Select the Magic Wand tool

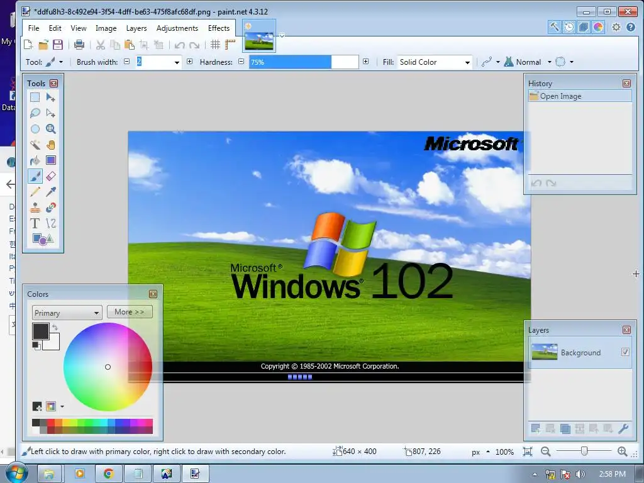pos(35,145)
